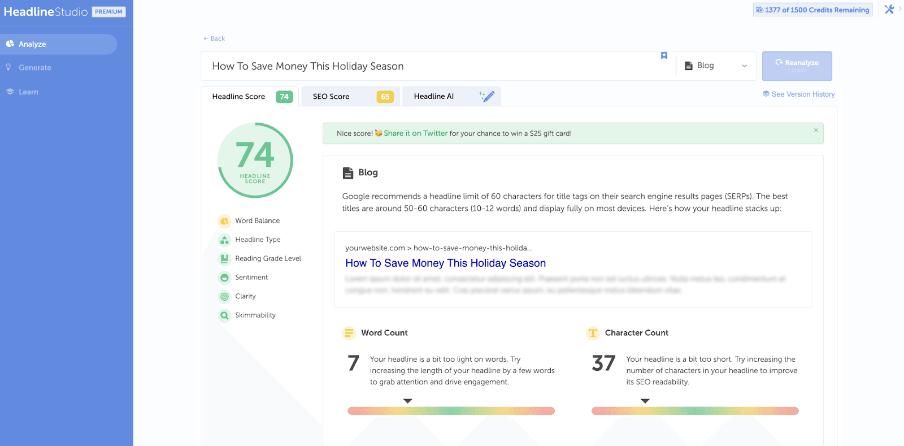
Task: Click the Skimmability magnifier icon
Action: pyautogui.click(x=224, y=315)
